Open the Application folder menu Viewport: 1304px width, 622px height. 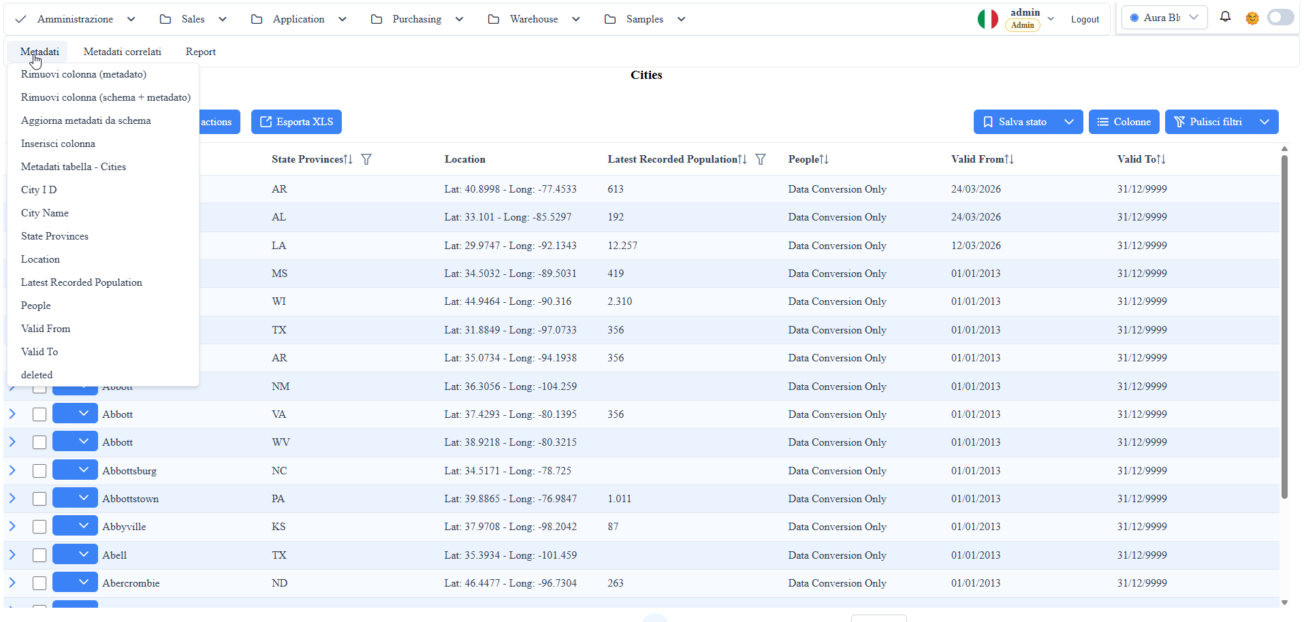[x=299, y=19]
